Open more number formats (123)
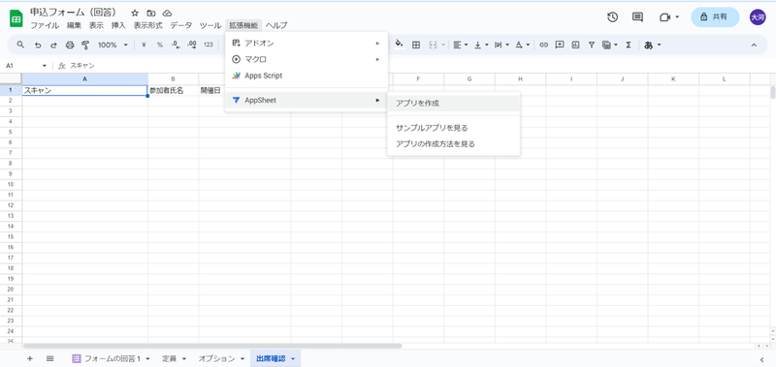The image size is (776, 367). point(209,45)
